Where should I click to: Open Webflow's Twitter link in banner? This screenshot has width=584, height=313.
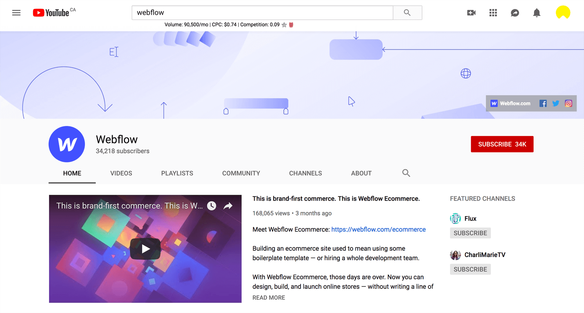tap(556, 103)
